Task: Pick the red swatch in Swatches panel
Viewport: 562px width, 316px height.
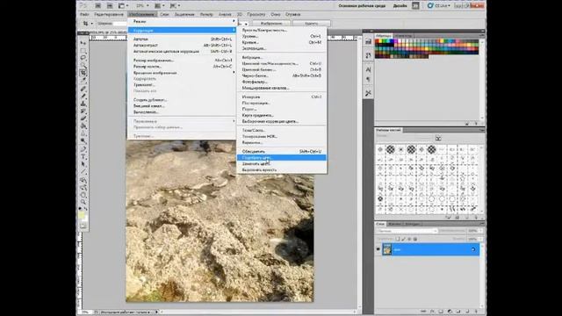Action: [x=378, y=41]
